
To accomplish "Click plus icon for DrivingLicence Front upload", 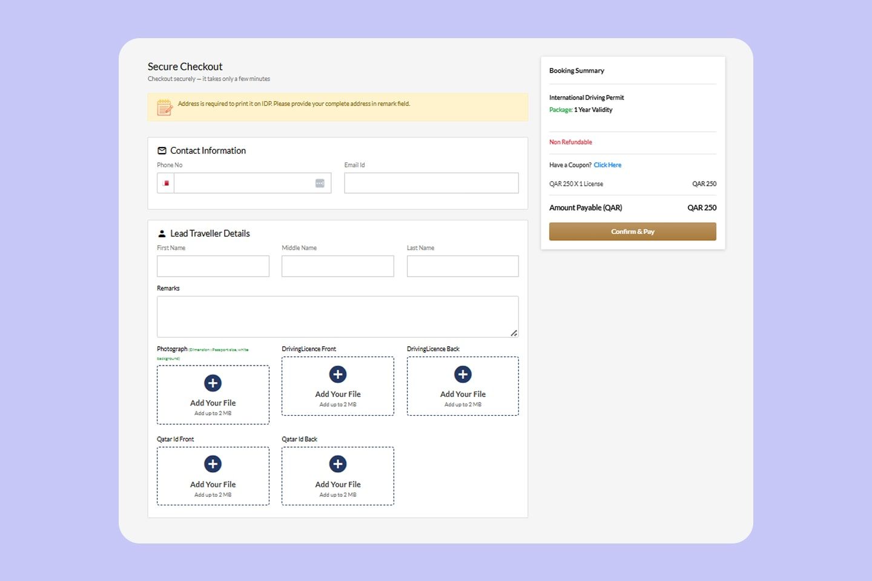I will (338, 374).
